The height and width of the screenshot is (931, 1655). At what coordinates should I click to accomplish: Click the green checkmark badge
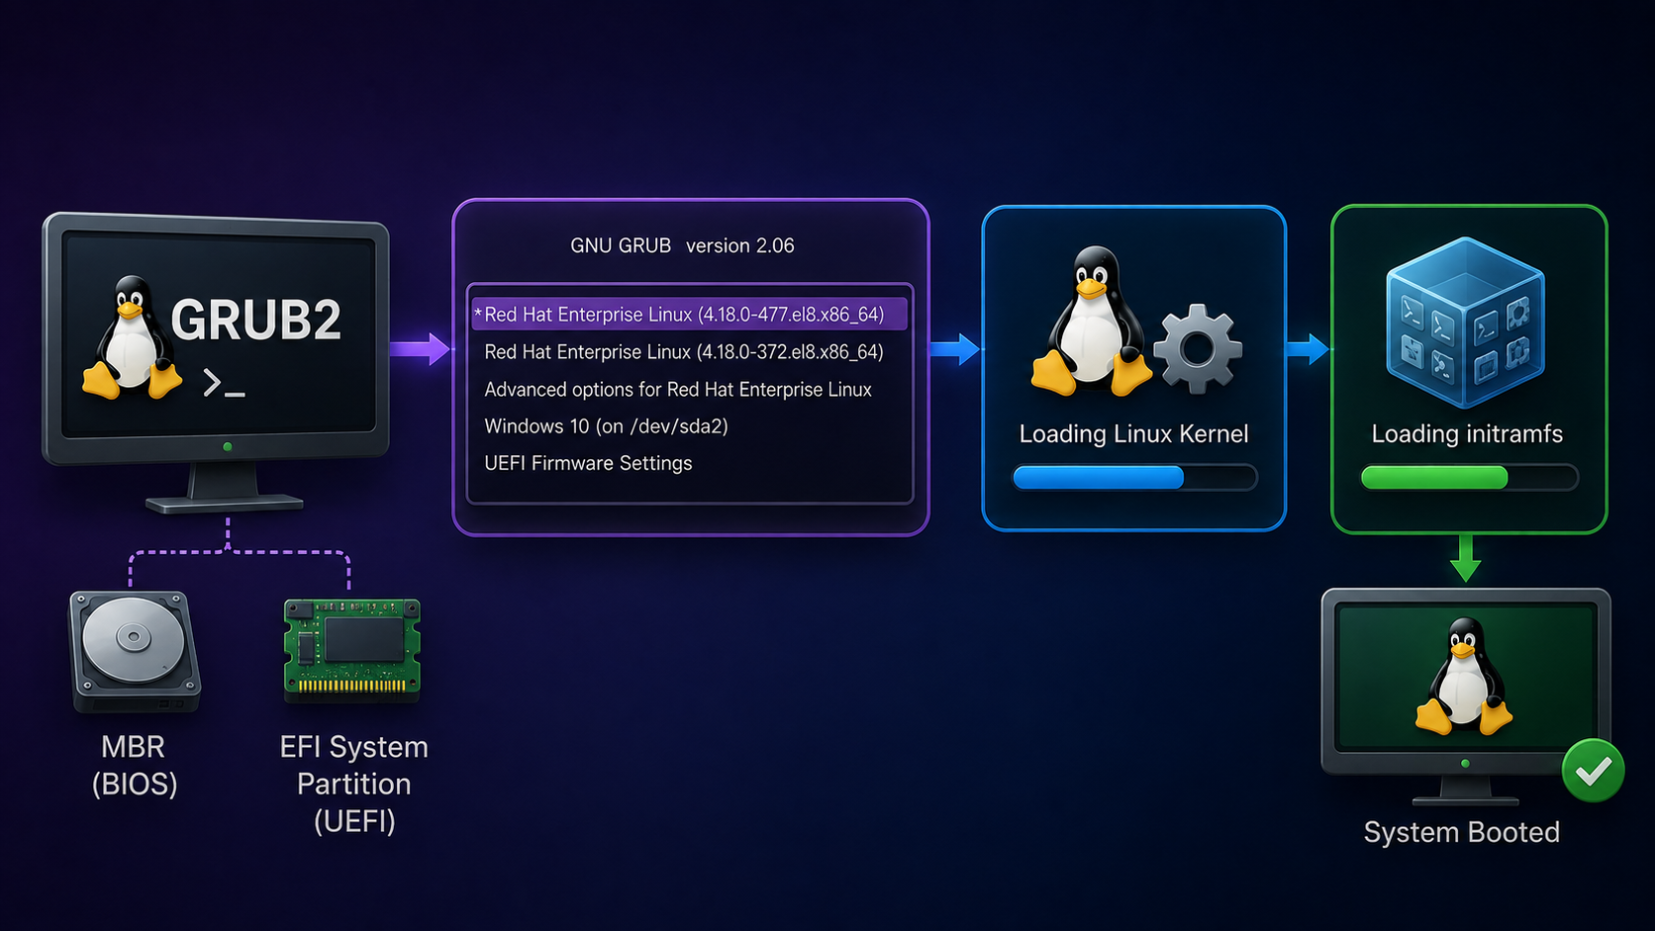tap(1593, 770)
